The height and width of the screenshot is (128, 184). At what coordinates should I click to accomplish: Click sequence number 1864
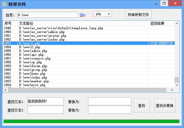tap(7, 85)
